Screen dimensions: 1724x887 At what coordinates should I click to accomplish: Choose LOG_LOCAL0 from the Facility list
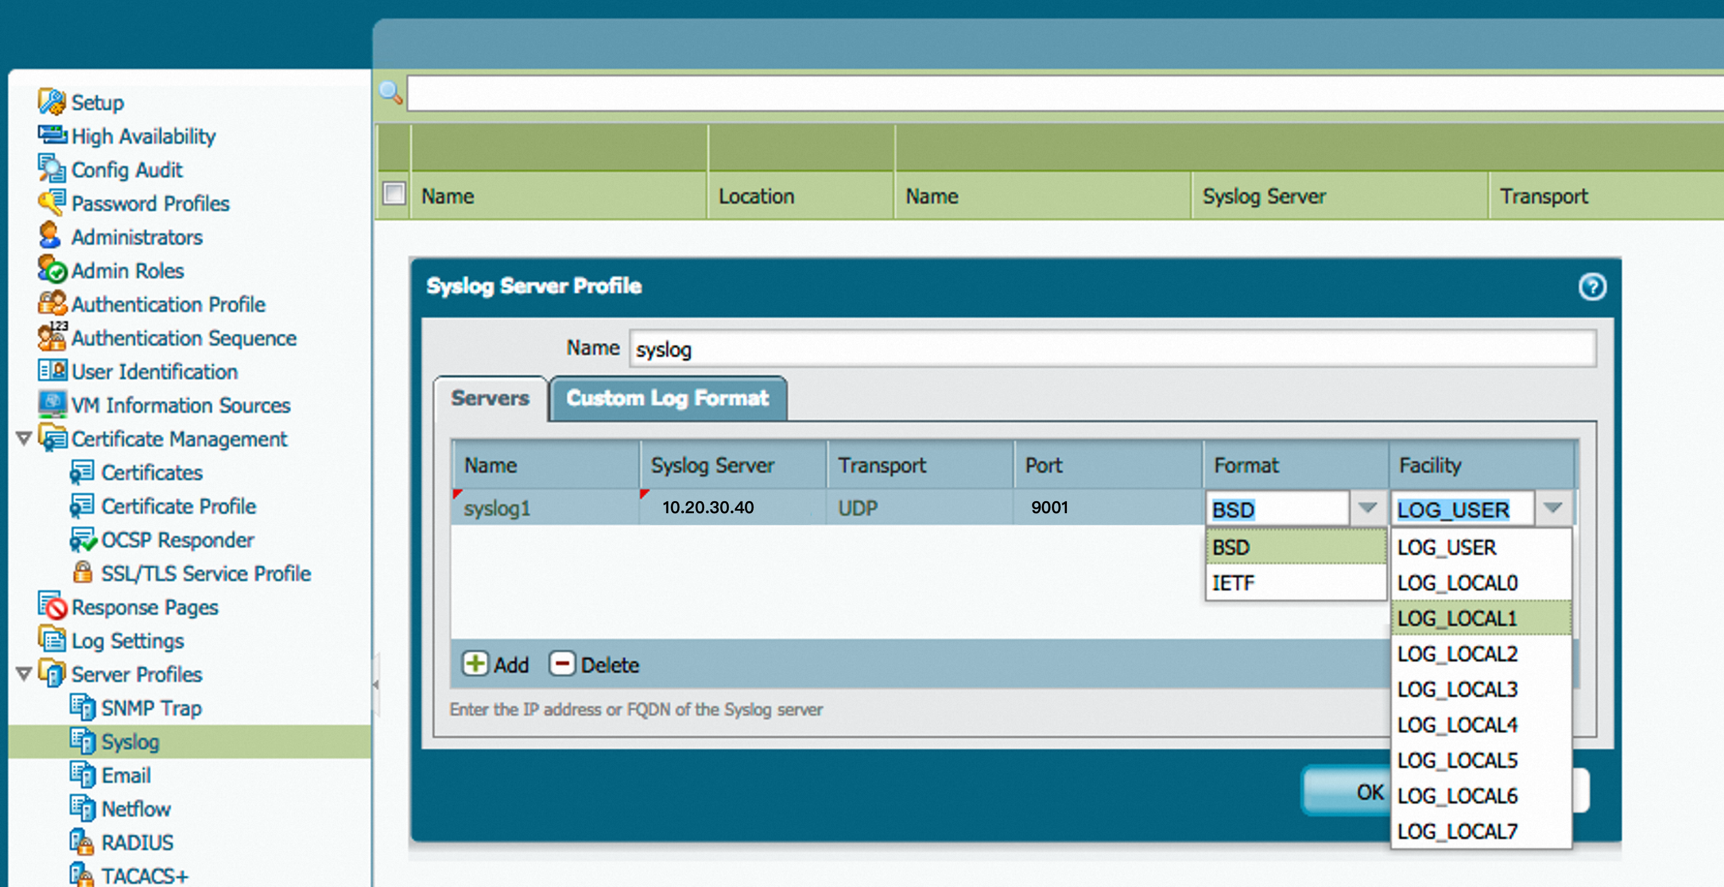[1481, 582]
